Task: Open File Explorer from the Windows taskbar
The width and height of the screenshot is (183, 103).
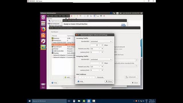Action: [x=79, y=101]
